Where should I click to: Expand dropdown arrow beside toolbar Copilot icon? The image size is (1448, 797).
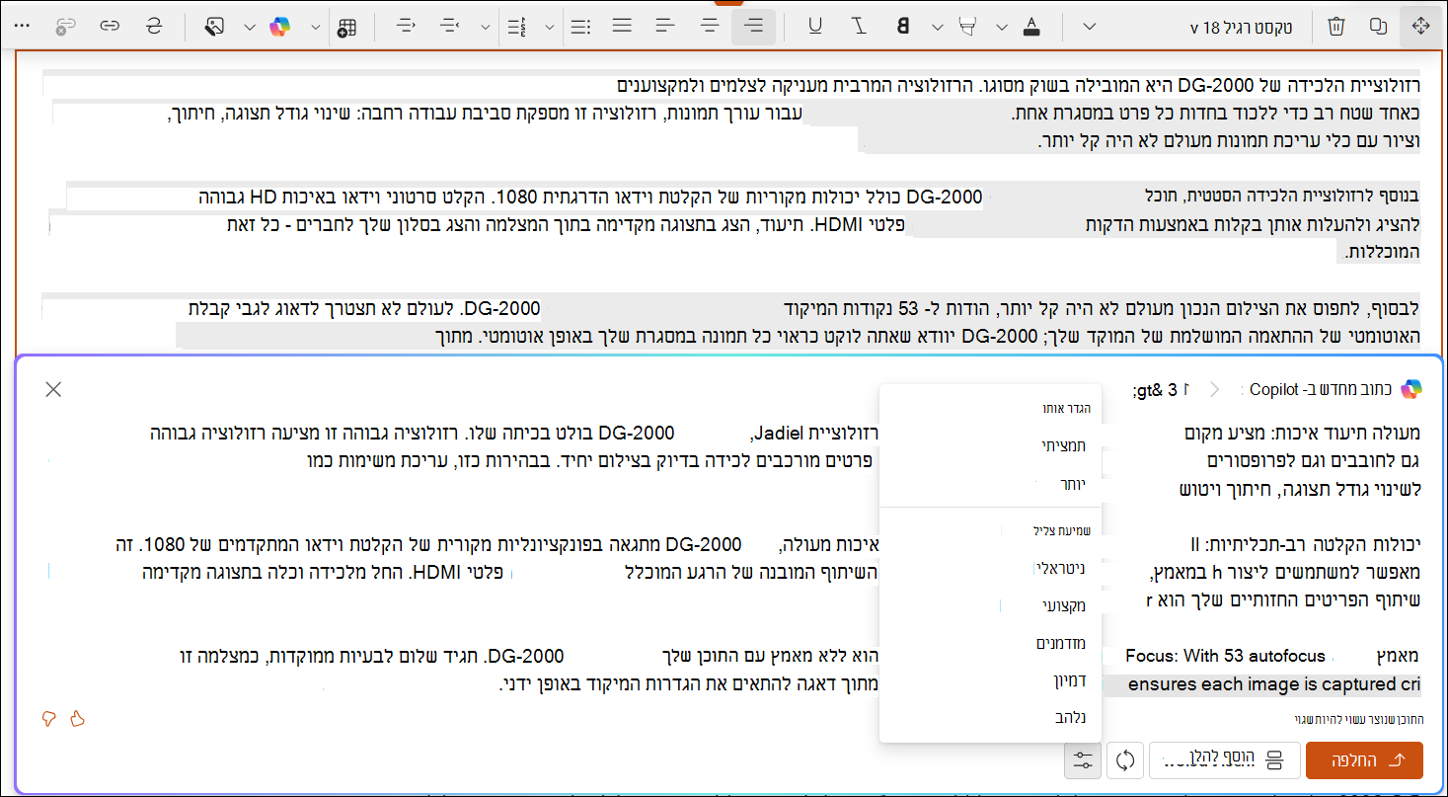pos(315,27)
